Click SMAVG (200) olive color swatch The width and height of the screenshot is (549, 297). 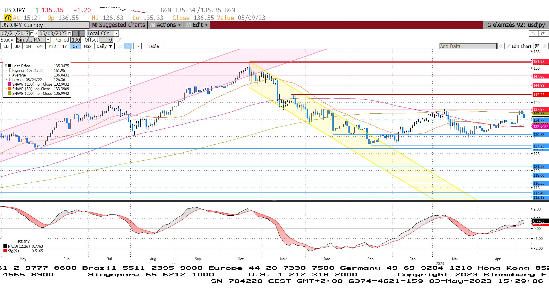[9, 93]
